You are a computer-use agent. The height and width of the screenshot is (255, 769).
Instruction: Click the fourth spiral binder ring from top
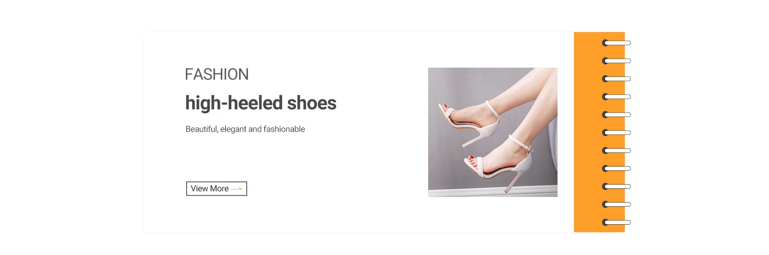(x=616, y=97)
